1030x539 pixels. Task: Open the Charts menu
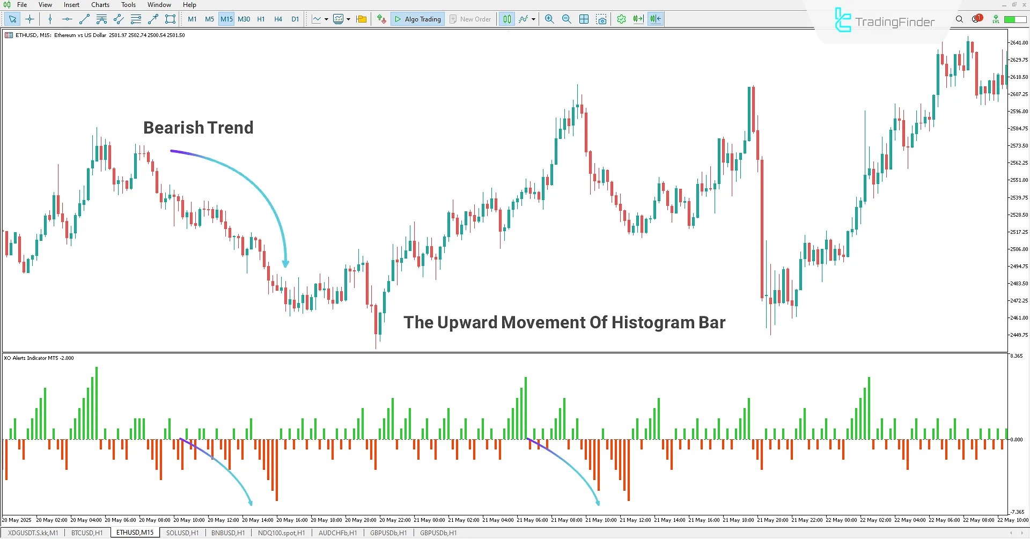pyautogui.click(x=100, y=4)
